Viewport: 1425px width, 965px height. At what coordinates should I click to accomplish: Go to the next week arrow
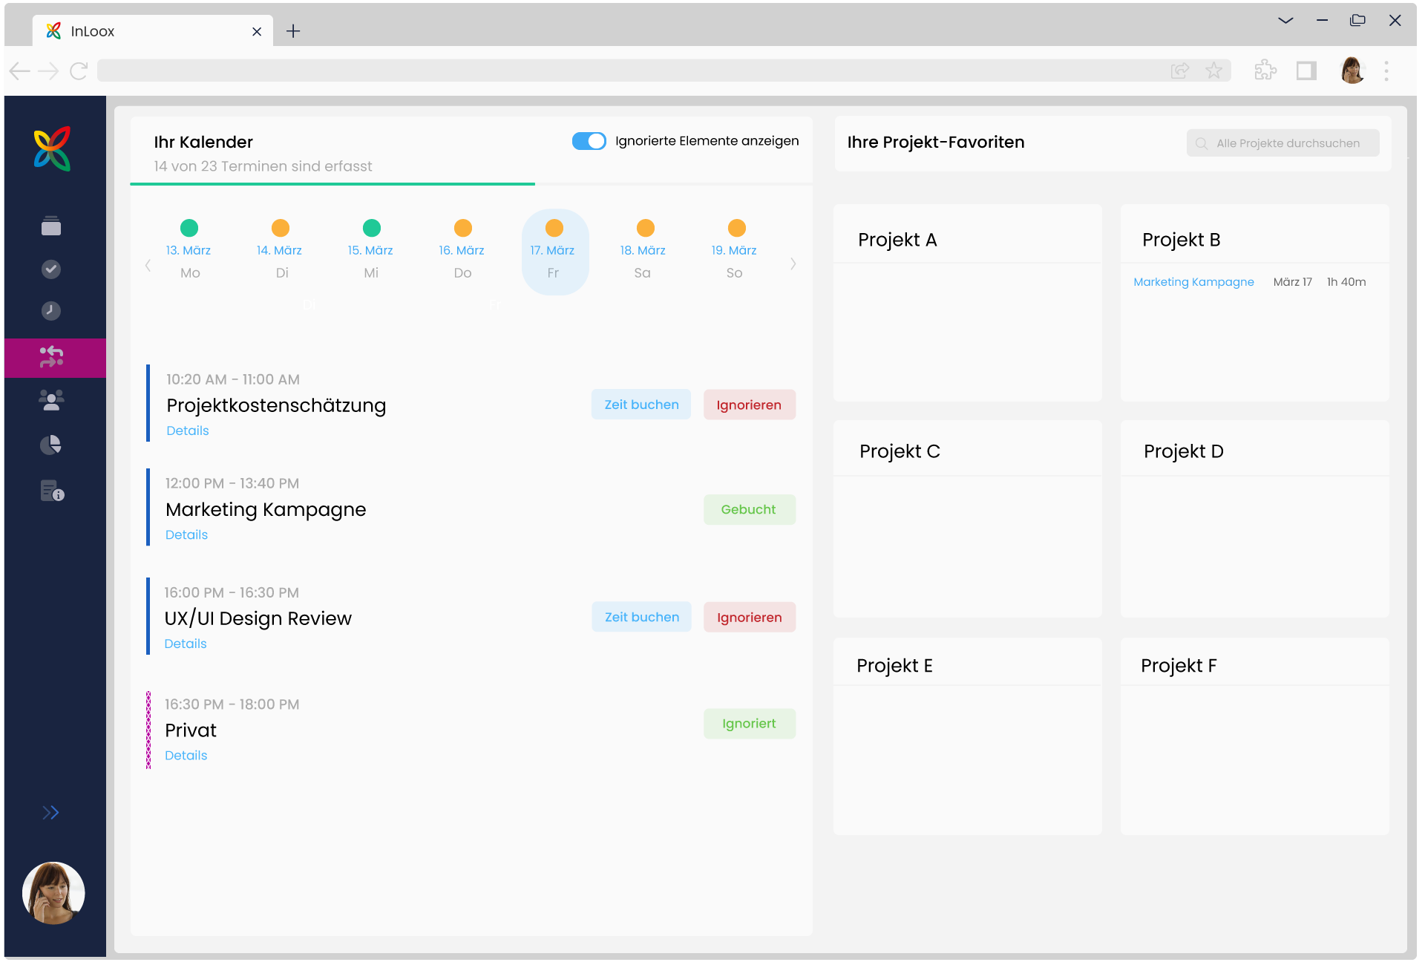point(793,264)
